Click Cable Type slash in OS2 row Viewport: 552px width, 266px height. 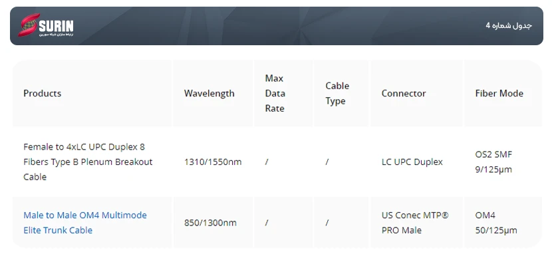pyautogui.click(x=327, y=162)
